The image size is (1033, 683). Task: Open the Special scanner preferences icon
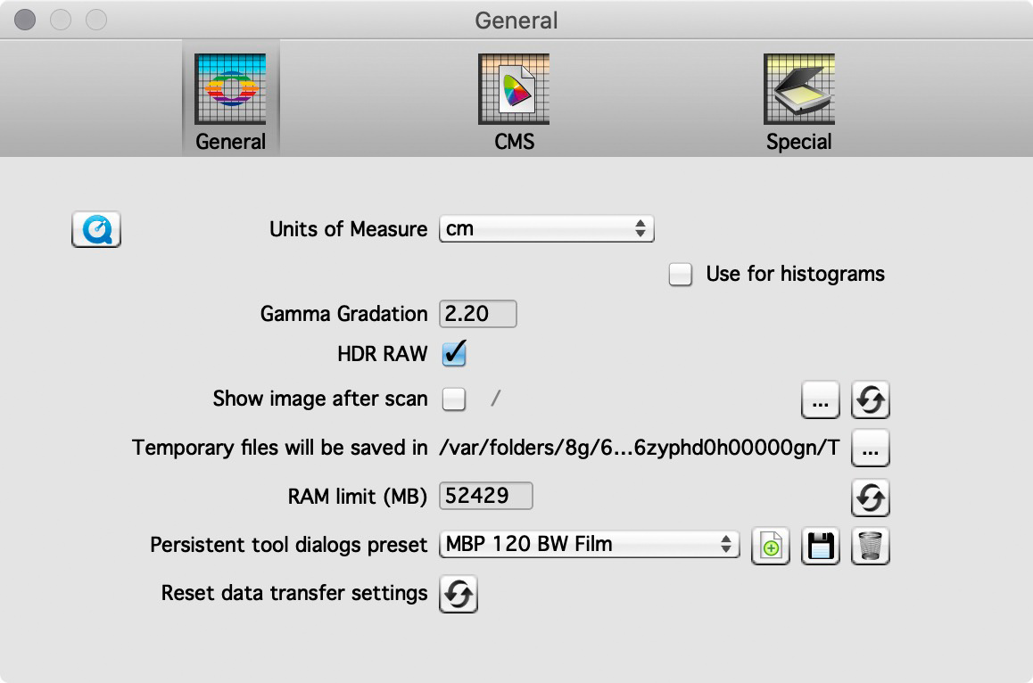point(798,102)
